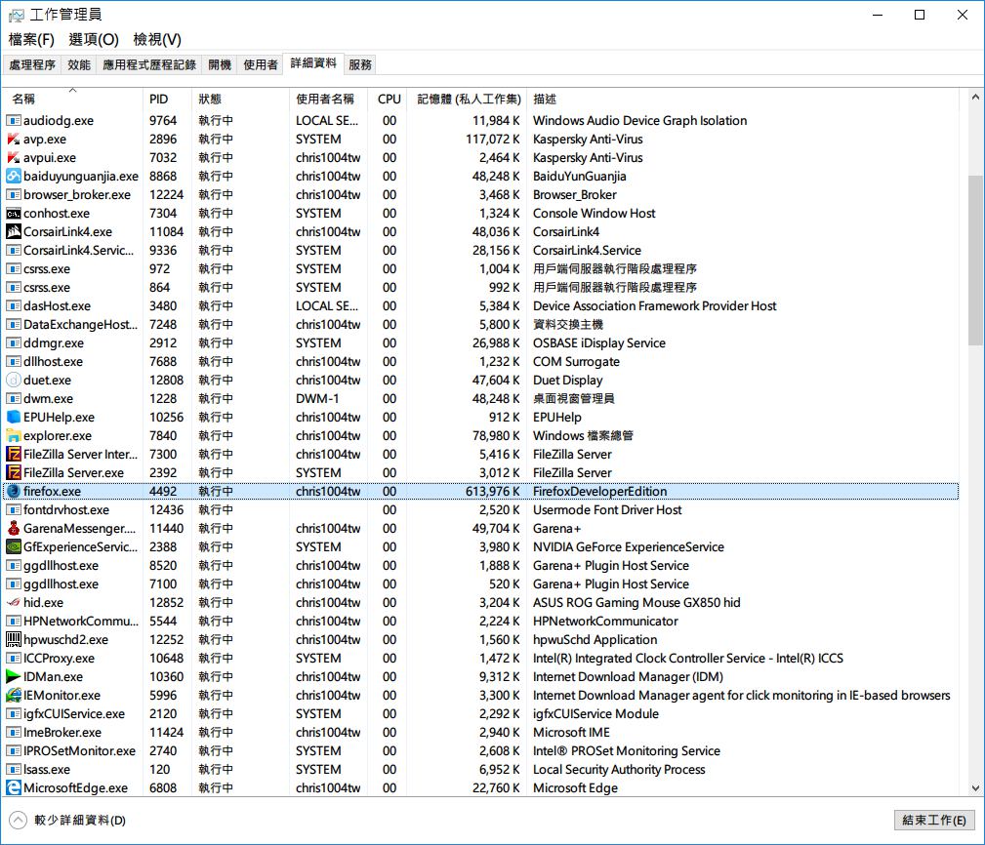985x845 pixels.
Task: Switch to the 效能 tab
Action: pyautogui.click(x=79, y=64)
